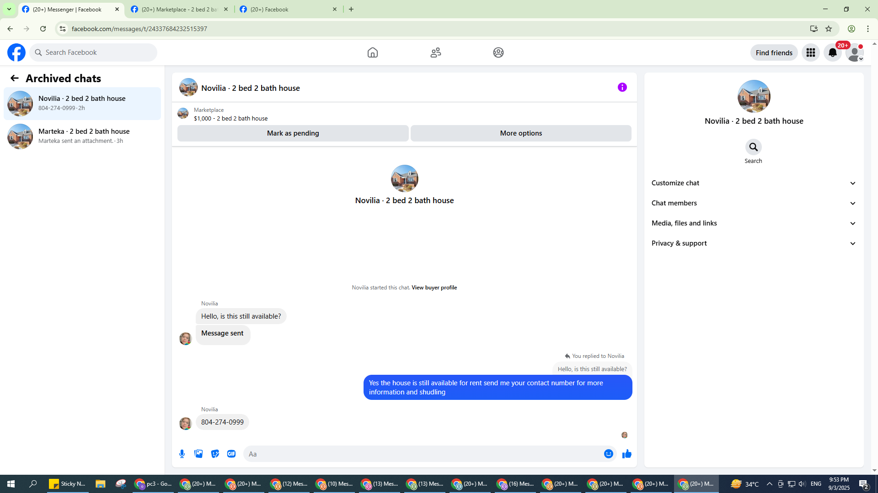Click the Hello, is this still available? message
Viewport: 878px width, 493px height.
[241, 316]
